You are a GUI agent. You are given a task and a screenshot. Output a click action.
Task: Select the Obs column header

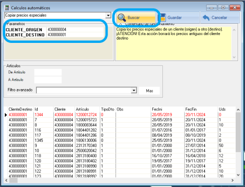click(x=133, y=109)
